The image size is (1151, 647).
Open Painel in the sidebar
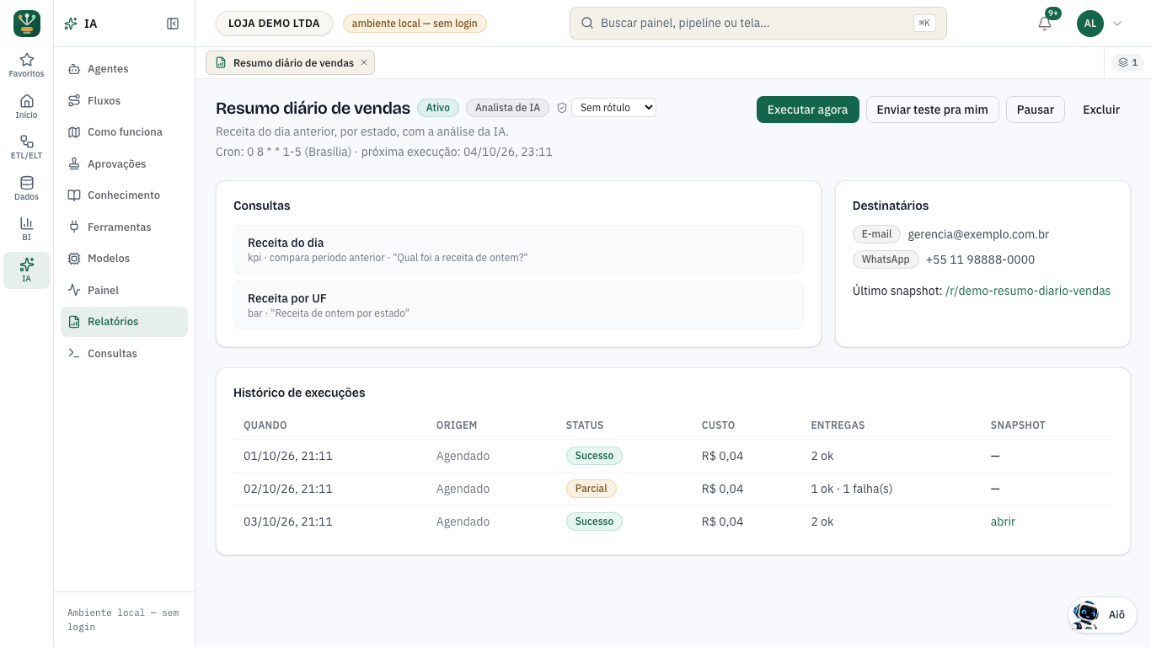pos(124,290)
